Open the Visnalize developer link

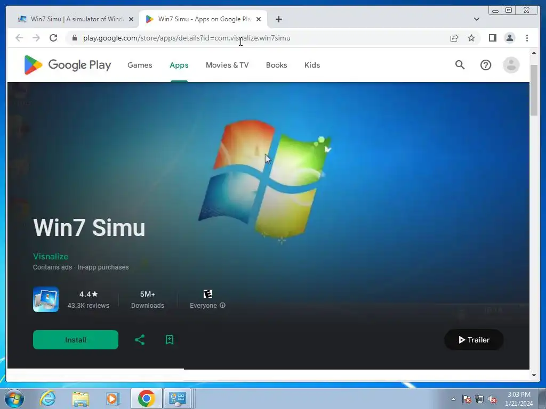(51, 256)
